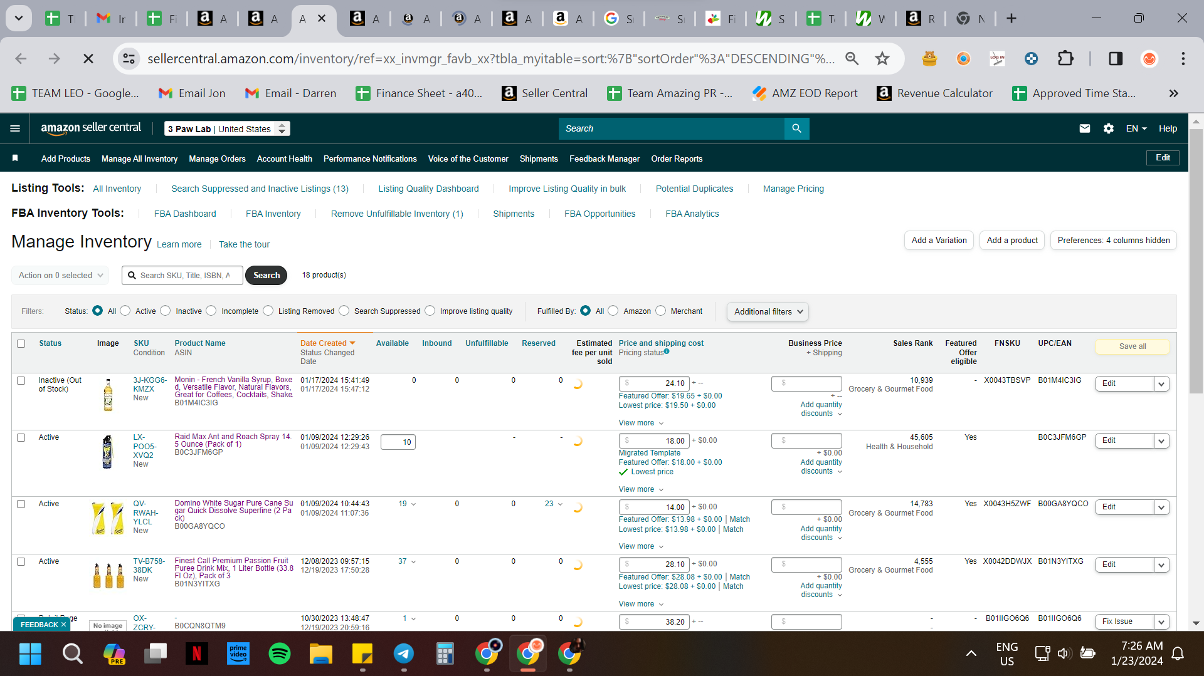Open Manage All Inventory menu item

[139, 159]
